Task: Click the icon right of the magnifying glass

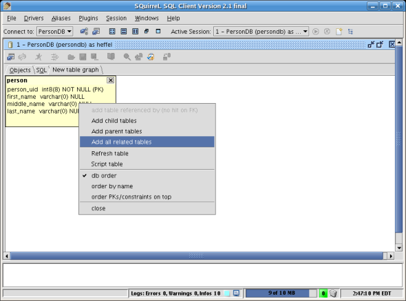Action: [x=138, y=57]
